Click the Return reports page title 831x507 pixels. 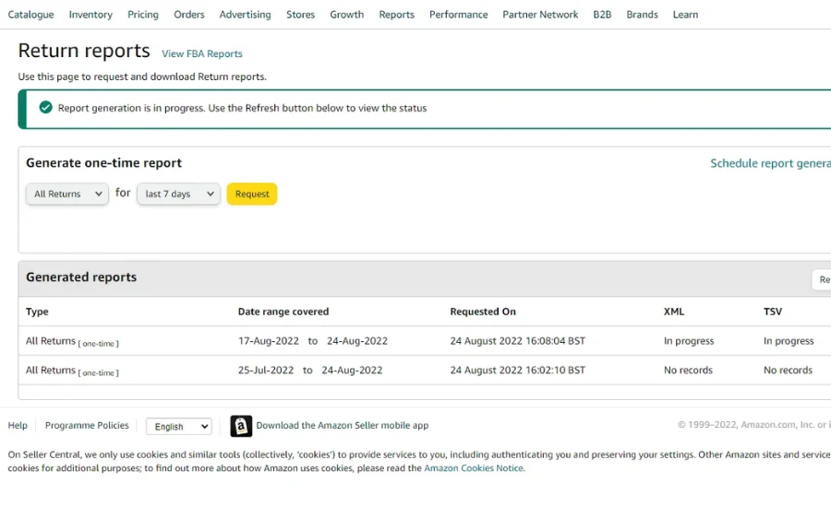tap(84, 52)
